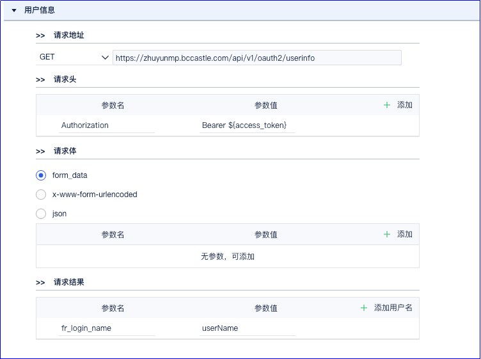Click the >> icon beside 请求体
This screenshot has height=359, width=481.
coord(40,151)
